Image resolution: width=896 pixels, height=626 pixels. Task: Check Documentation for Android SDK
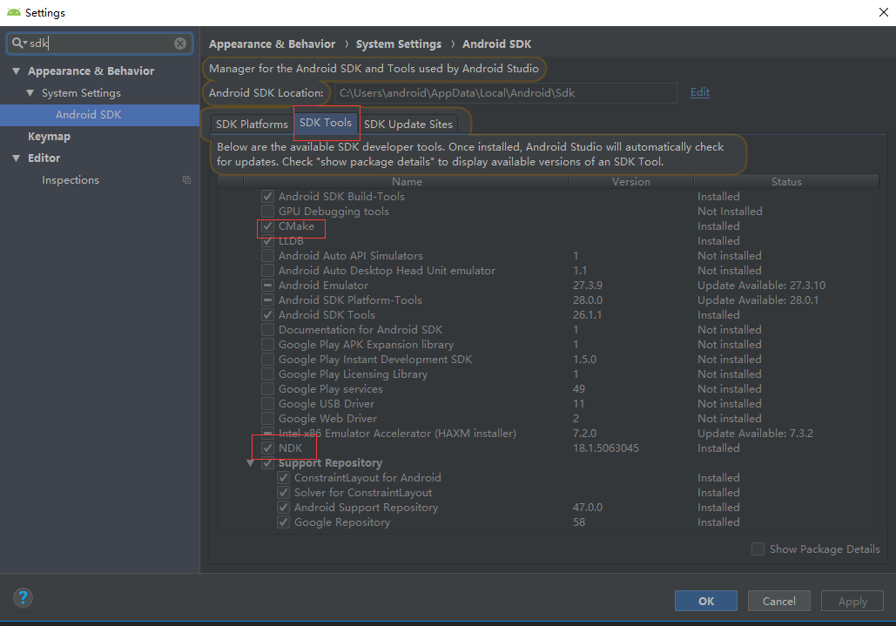point(267,330)
